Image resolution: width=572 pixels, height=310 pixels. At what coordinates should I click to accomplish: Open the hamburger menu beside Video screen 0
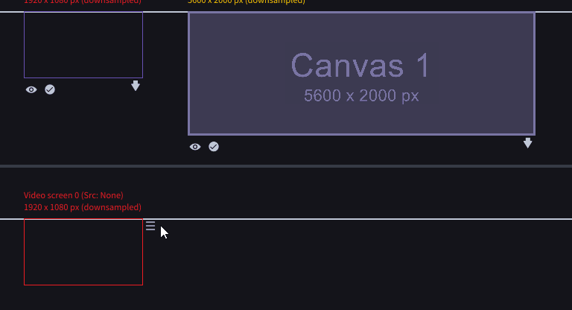point(150,226)
